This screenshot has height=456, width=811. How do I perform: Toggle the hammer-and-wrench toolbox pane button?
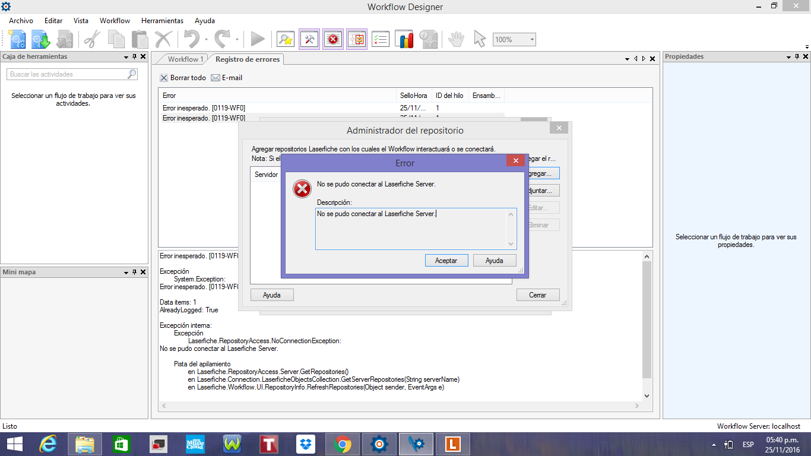[309, 39]
